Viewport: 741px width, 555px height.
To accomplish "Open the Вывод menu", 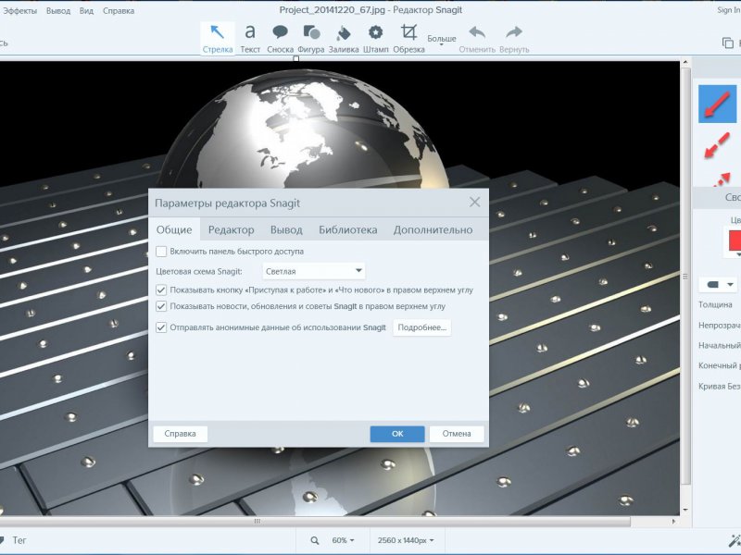I will click(58, 10).
